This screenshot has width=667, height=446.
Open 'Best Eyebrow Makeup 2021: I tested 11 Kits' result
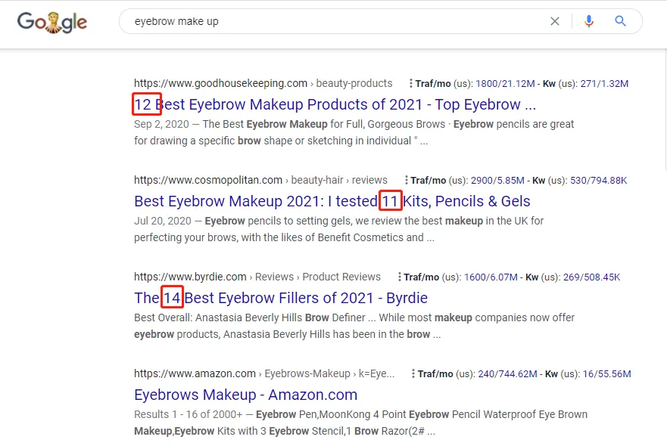332,201
